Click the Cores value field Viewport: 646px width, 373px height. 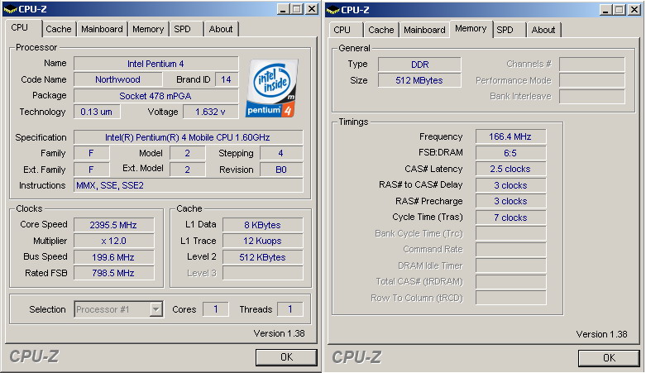(215, 309)
